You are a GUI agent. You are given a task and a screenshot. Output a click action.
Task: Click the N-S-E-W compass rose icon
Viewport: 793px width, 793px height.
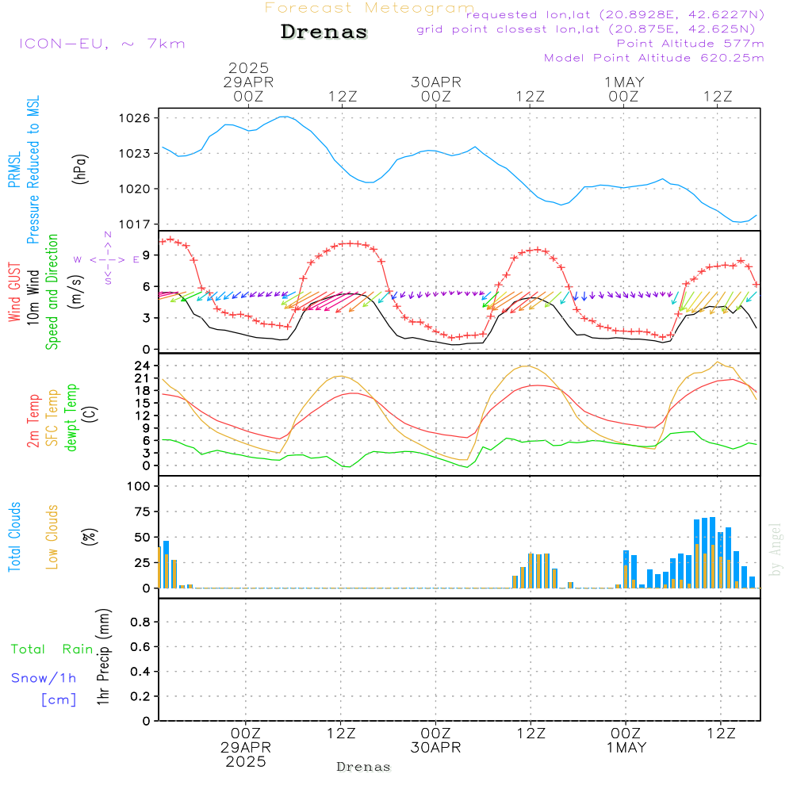(x=107, y=259)
